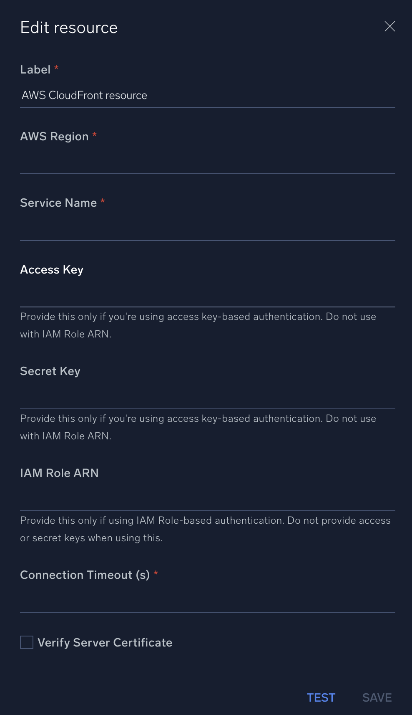Click the Label field heading

click(x=35, y=69)
